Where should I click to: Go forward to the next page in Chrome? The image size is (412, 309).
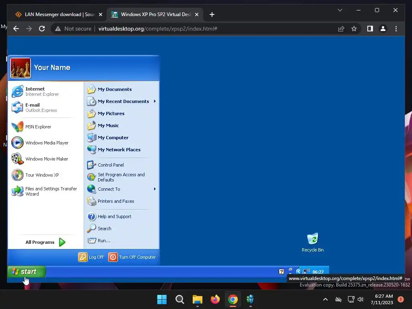(29, 29)
